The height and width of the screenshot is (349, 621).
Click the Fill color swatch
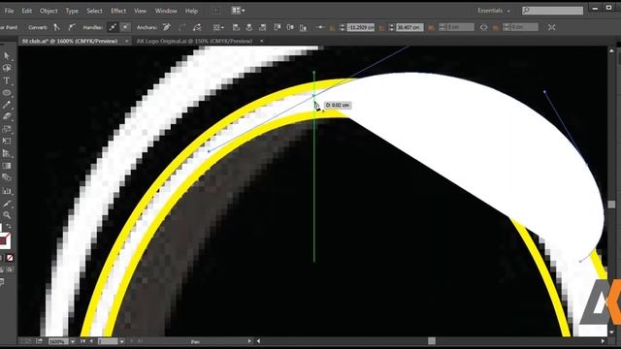[1, 229]
